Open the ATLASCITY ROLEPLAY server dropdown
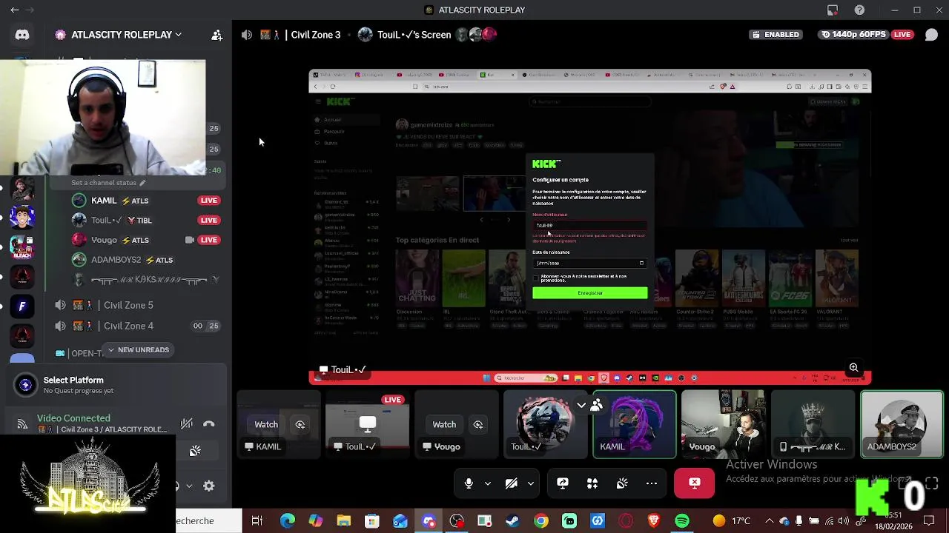Viewport: 949px width, 533px height. coord(126,35)
